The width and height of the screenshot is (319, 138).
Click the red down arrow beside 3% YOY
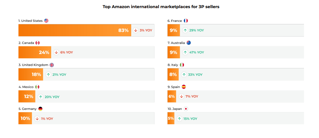tap(136, 30)
